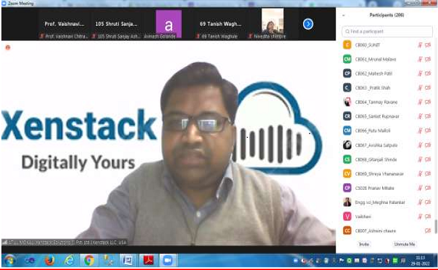Switch to Zoom in the taskbar
This screenshot has width=438, height=270.
pos(168,260)
